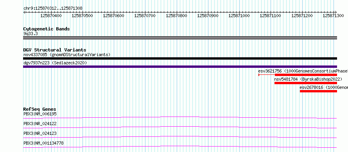348x152 pixels.
Task: Select the black nsv4337085 variant bar
Action: [x=180, y=58]
